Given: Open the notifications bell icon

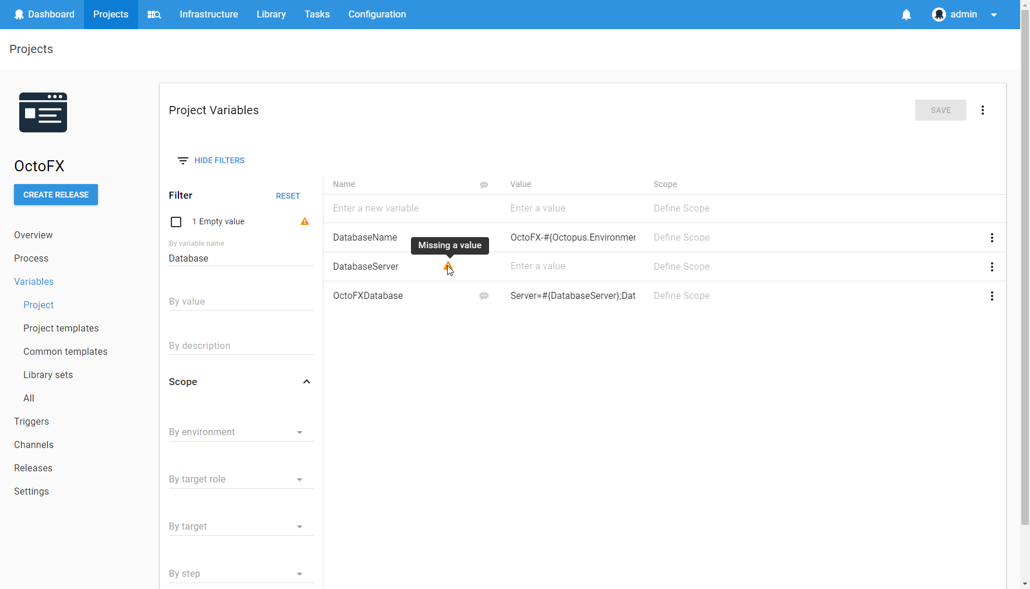Looking at the screenshot, I should coord(906,15).
